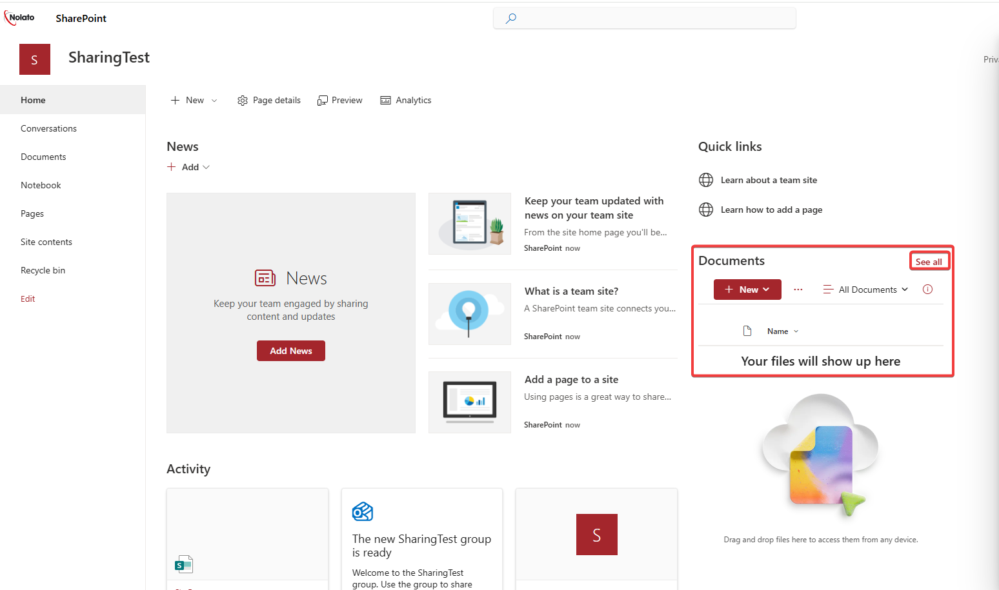The height and width of the screenshot is (590, 999).
Task: Click into the search box
Action: tap(645, 19)
